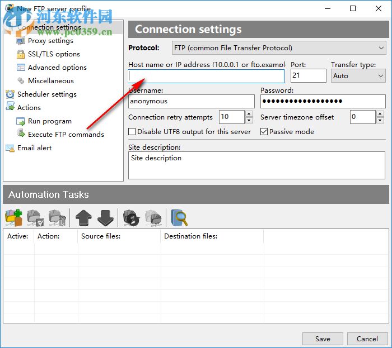
Task: Click the Source files: column header
Action: (119, 236)
